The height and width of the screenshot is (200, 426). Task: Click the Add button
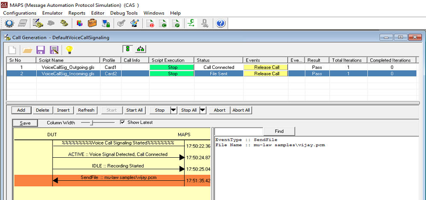coord(21,110)
